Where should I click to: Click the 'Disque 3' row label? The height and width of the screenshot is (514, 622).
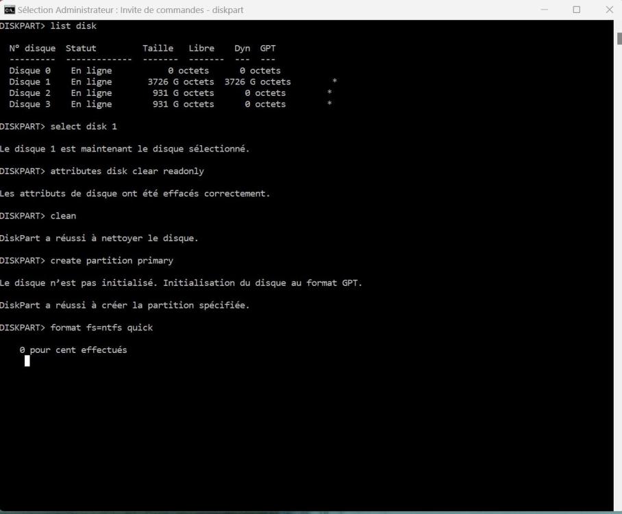[29, 104]
